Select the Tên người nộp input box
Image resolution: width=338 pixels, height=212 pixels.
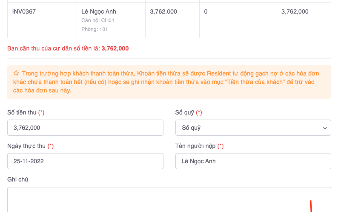253,161
